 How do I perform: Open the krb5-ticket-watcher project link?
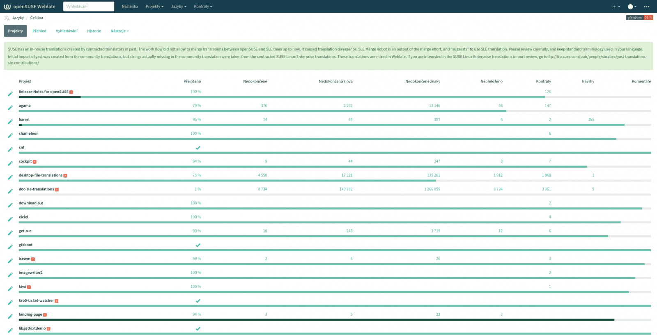tap(36, 301)
